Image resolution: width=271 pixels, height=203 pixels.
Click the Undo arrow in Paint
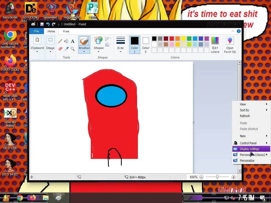48,24
